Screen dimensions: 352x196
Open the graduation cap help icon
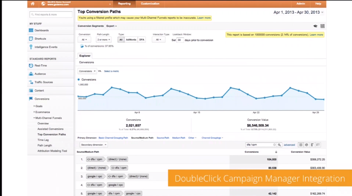pyautogui.click(x=315, y=26)
